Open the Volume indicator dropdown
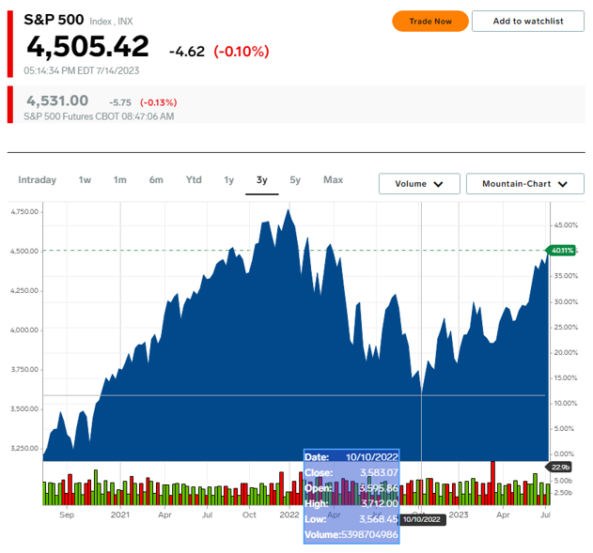The width and height of the screenshot is (593, 553). click(419, 184)
